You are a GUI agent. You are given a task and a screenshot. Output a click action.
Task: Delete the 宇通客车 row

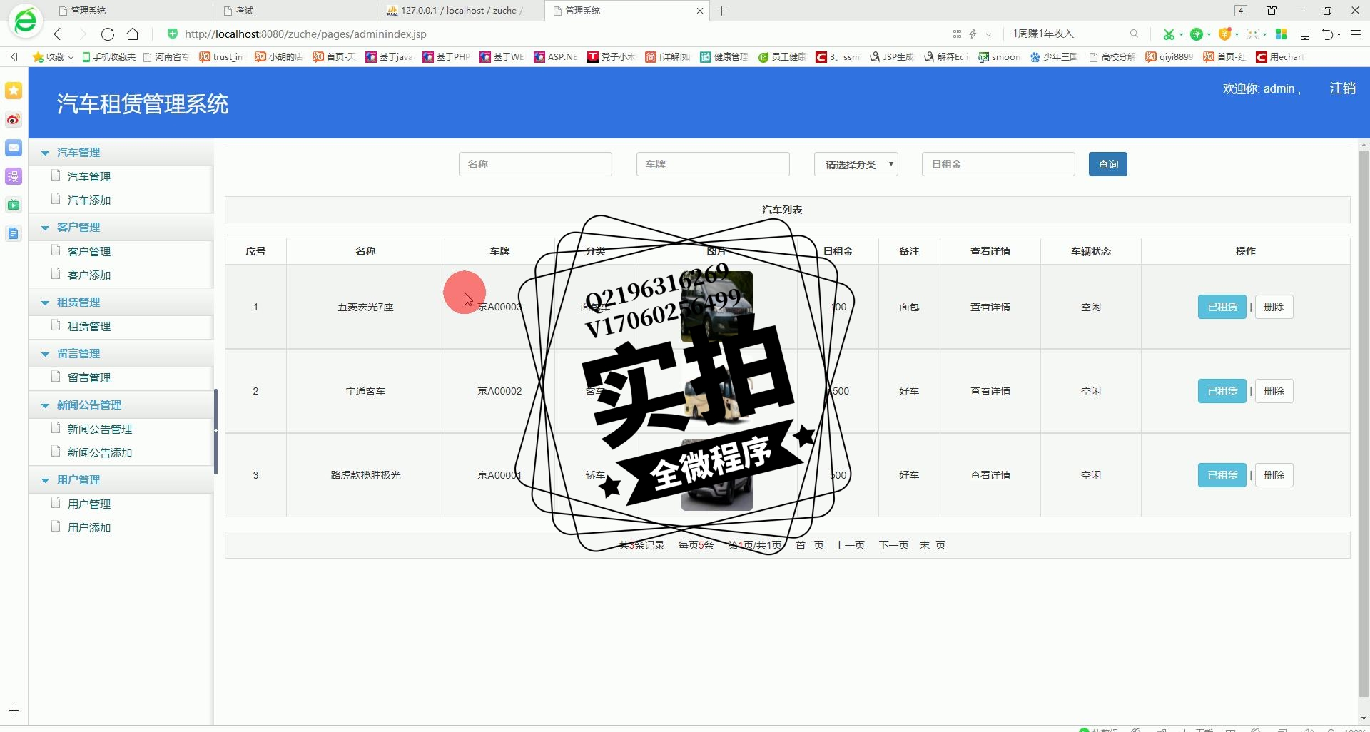[x=1274, y=391]
